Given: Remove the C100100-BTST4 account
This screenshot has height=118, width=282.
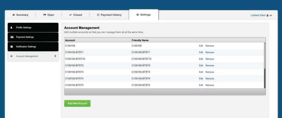Looking at the screenshot, I should point(210,79).
